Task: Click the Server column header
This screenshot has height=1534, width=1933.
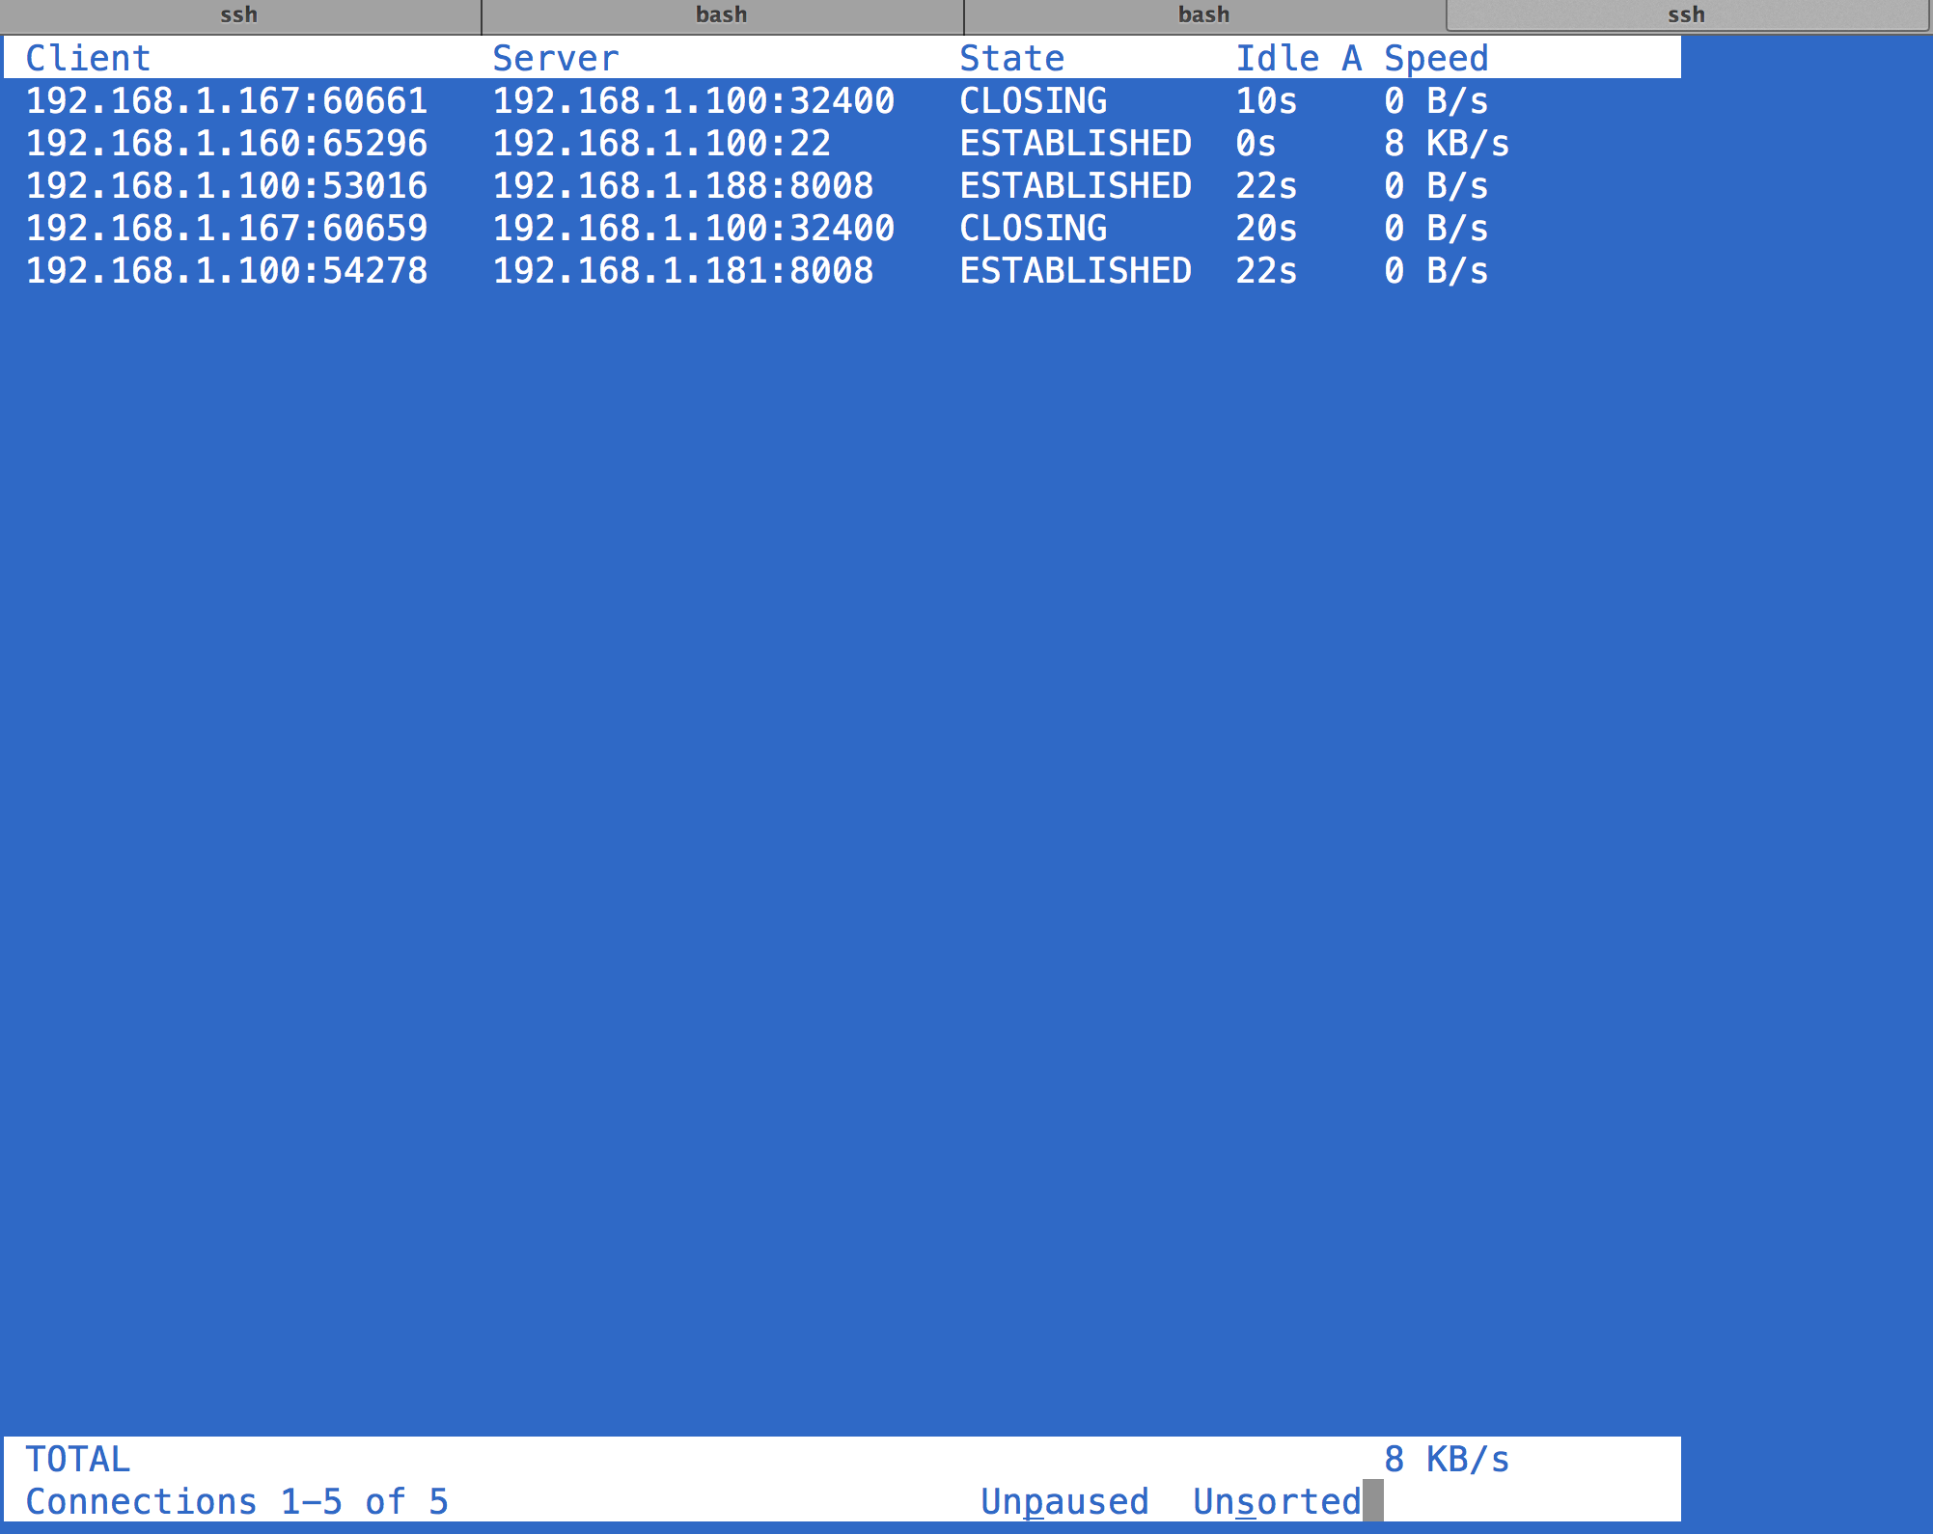Action: pos(556,58)
